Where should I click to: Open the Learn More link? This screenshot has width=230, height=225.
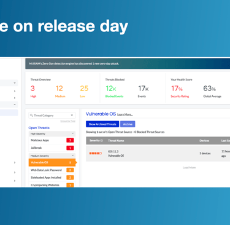click(x=125, y=114)
